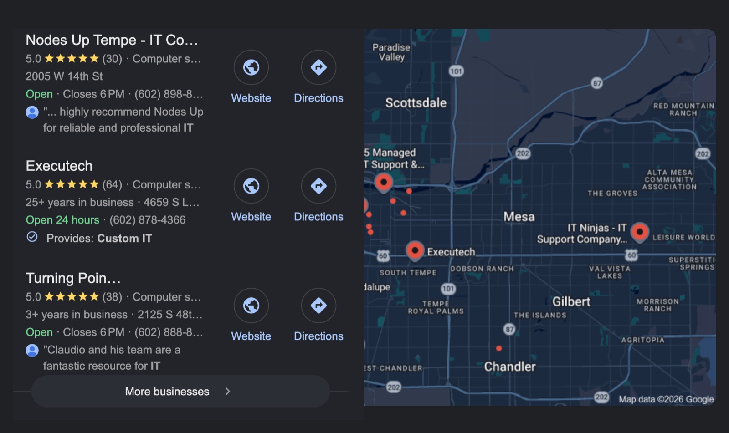Click the Executech map pin
Viewport: 729px width, 433px height.
click(x=415, y=251)
